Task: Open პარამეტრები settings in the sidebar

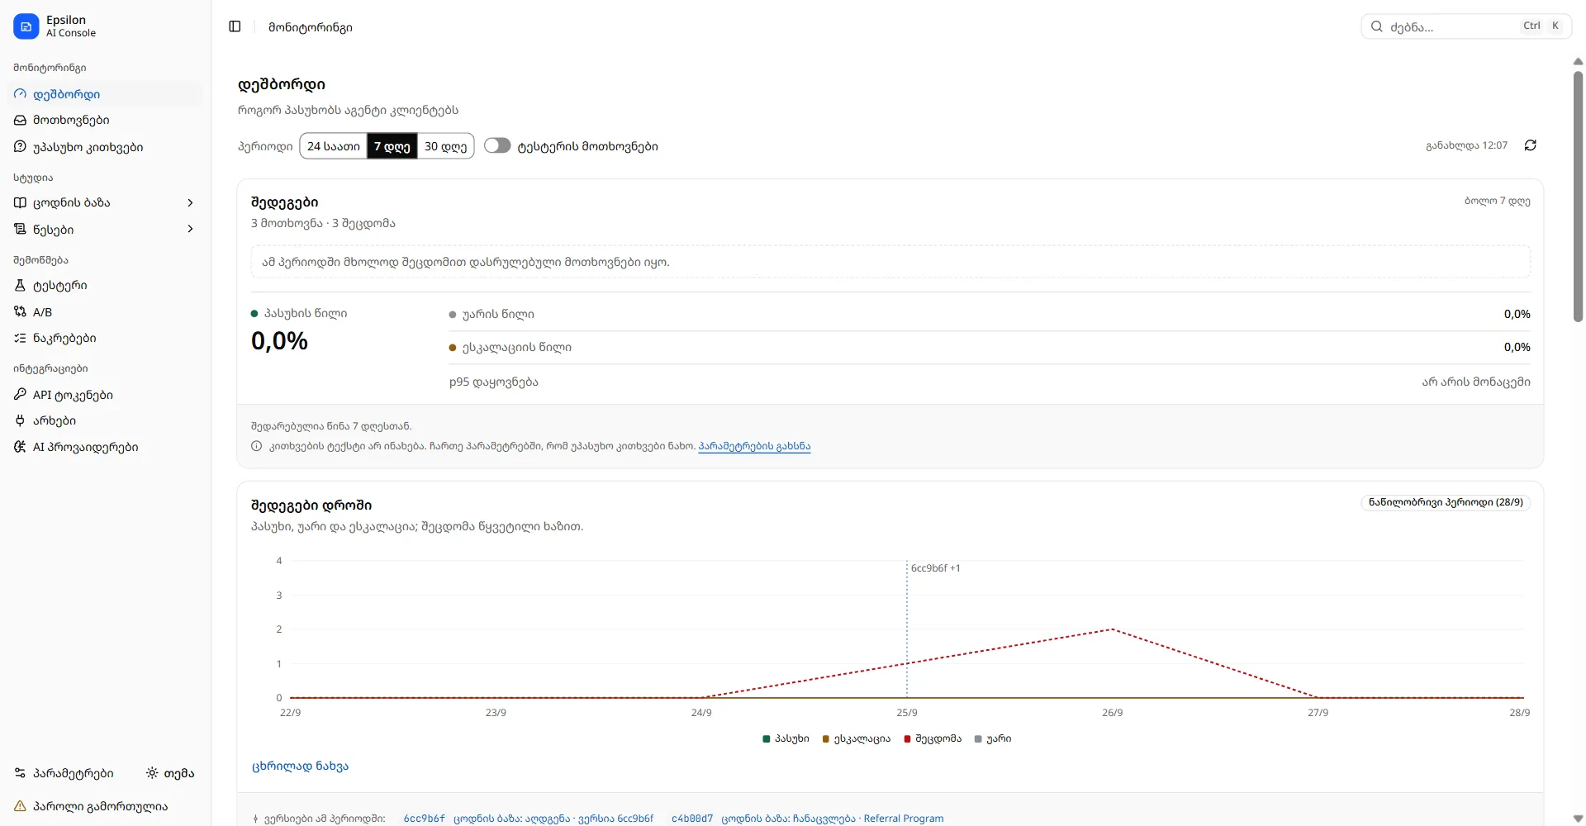Action: [64, 773]
